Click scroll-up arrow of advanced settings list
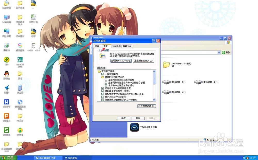258x160 pixels. [154, 71]
